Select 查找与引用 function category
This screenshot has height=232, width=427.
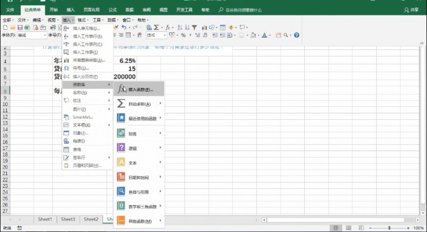(x=139, y=192)
